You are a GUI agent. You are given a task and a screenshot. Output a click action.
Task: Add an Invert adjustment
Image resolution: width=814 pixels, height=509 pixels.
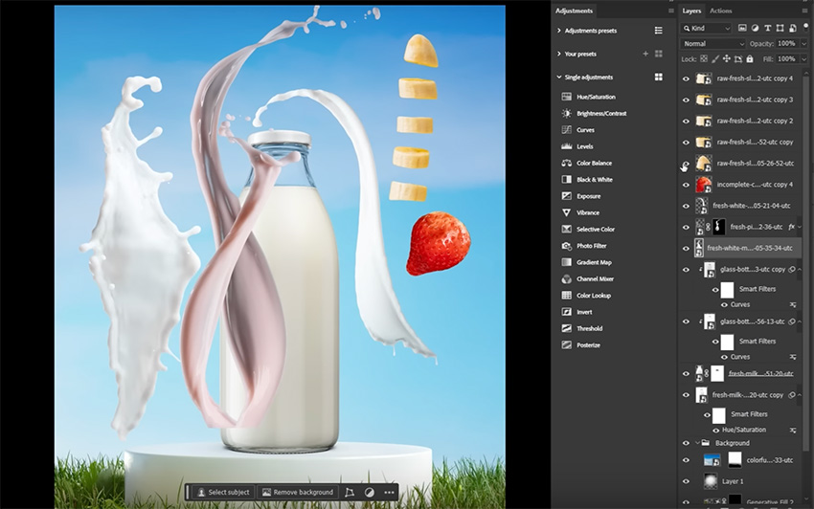[x=577, y=312]
